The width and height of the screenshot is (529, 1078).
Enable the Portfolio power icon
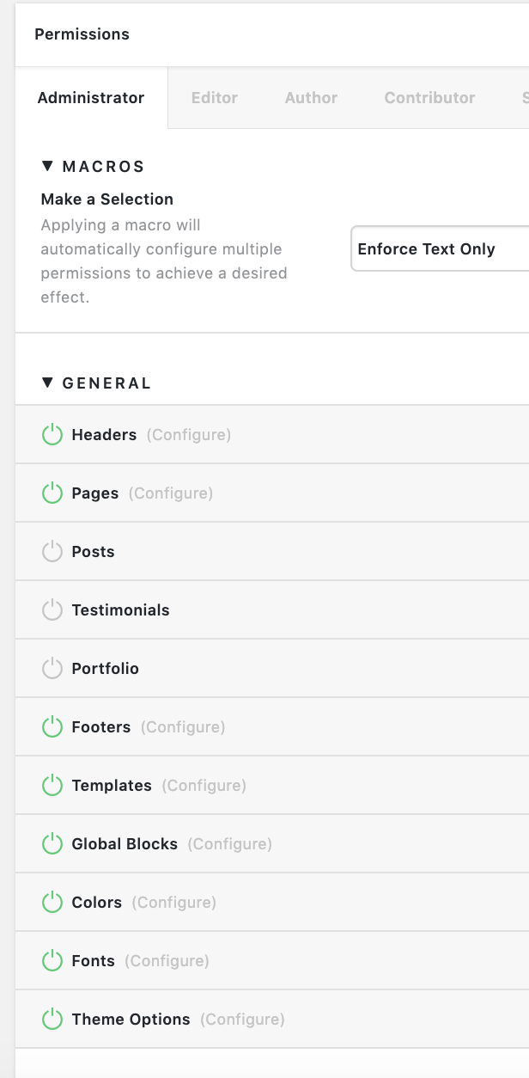(x=52, y=669)
